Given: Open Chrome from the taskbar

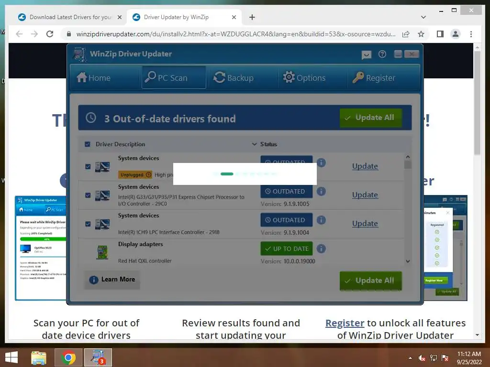Looking at the screenshot, I should (68, 357).
